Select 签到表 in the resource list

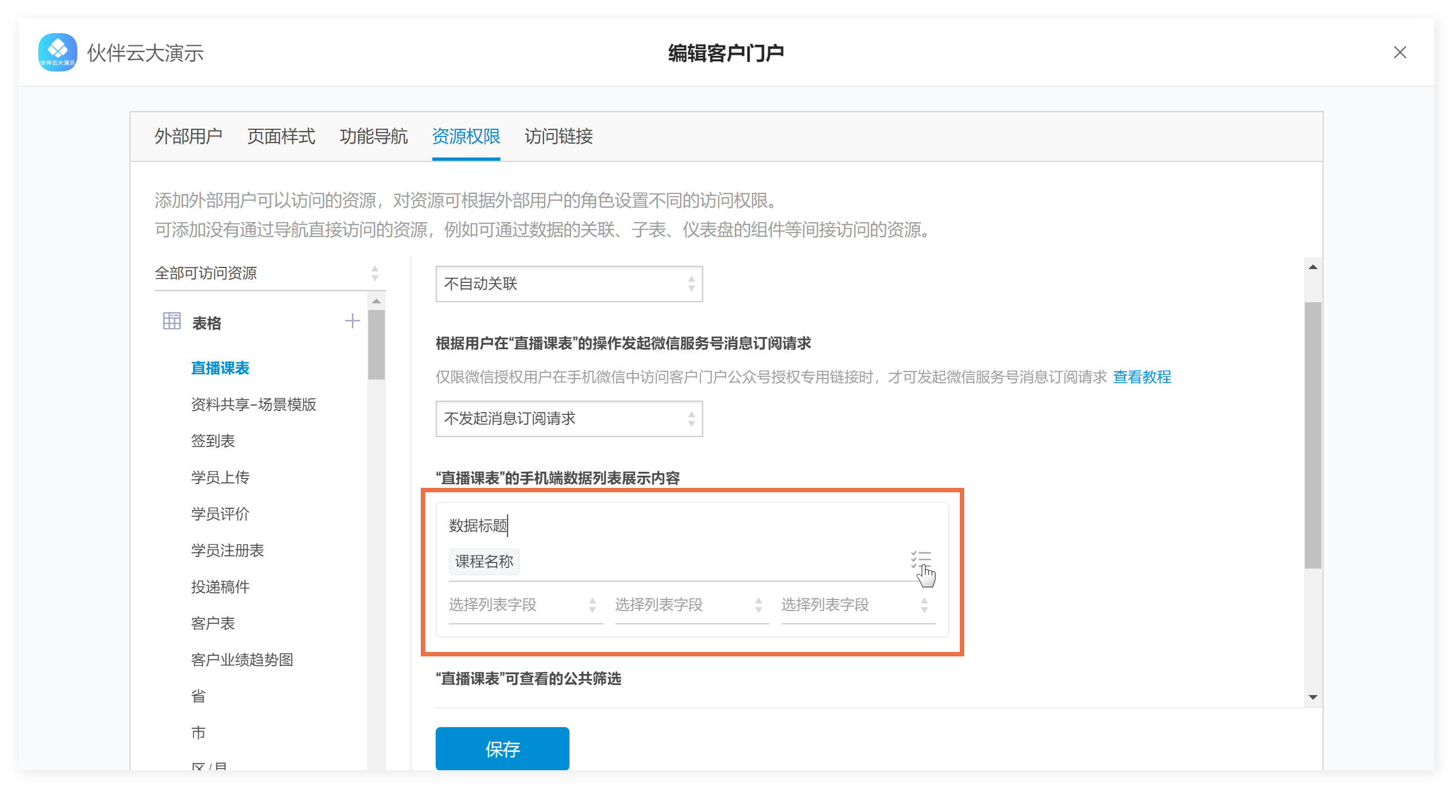[x=213, y=441]
